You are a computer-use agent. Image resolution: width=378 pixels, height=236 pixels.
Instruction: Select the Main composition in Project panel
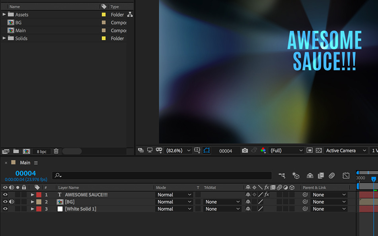pos(21,31)
